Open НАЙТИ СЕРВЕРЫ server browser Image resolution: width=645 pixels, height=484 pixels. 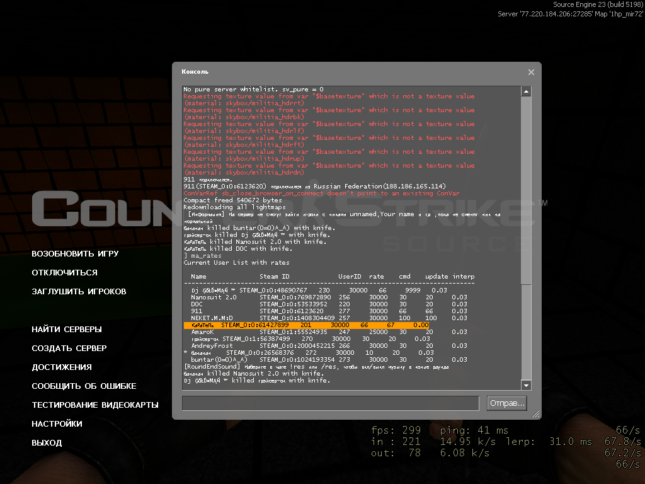[67, 329]
